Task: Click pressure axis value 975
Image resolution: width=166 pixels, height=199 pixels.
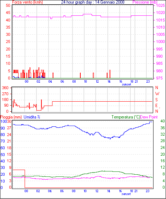Action: [x=160, y=78]
